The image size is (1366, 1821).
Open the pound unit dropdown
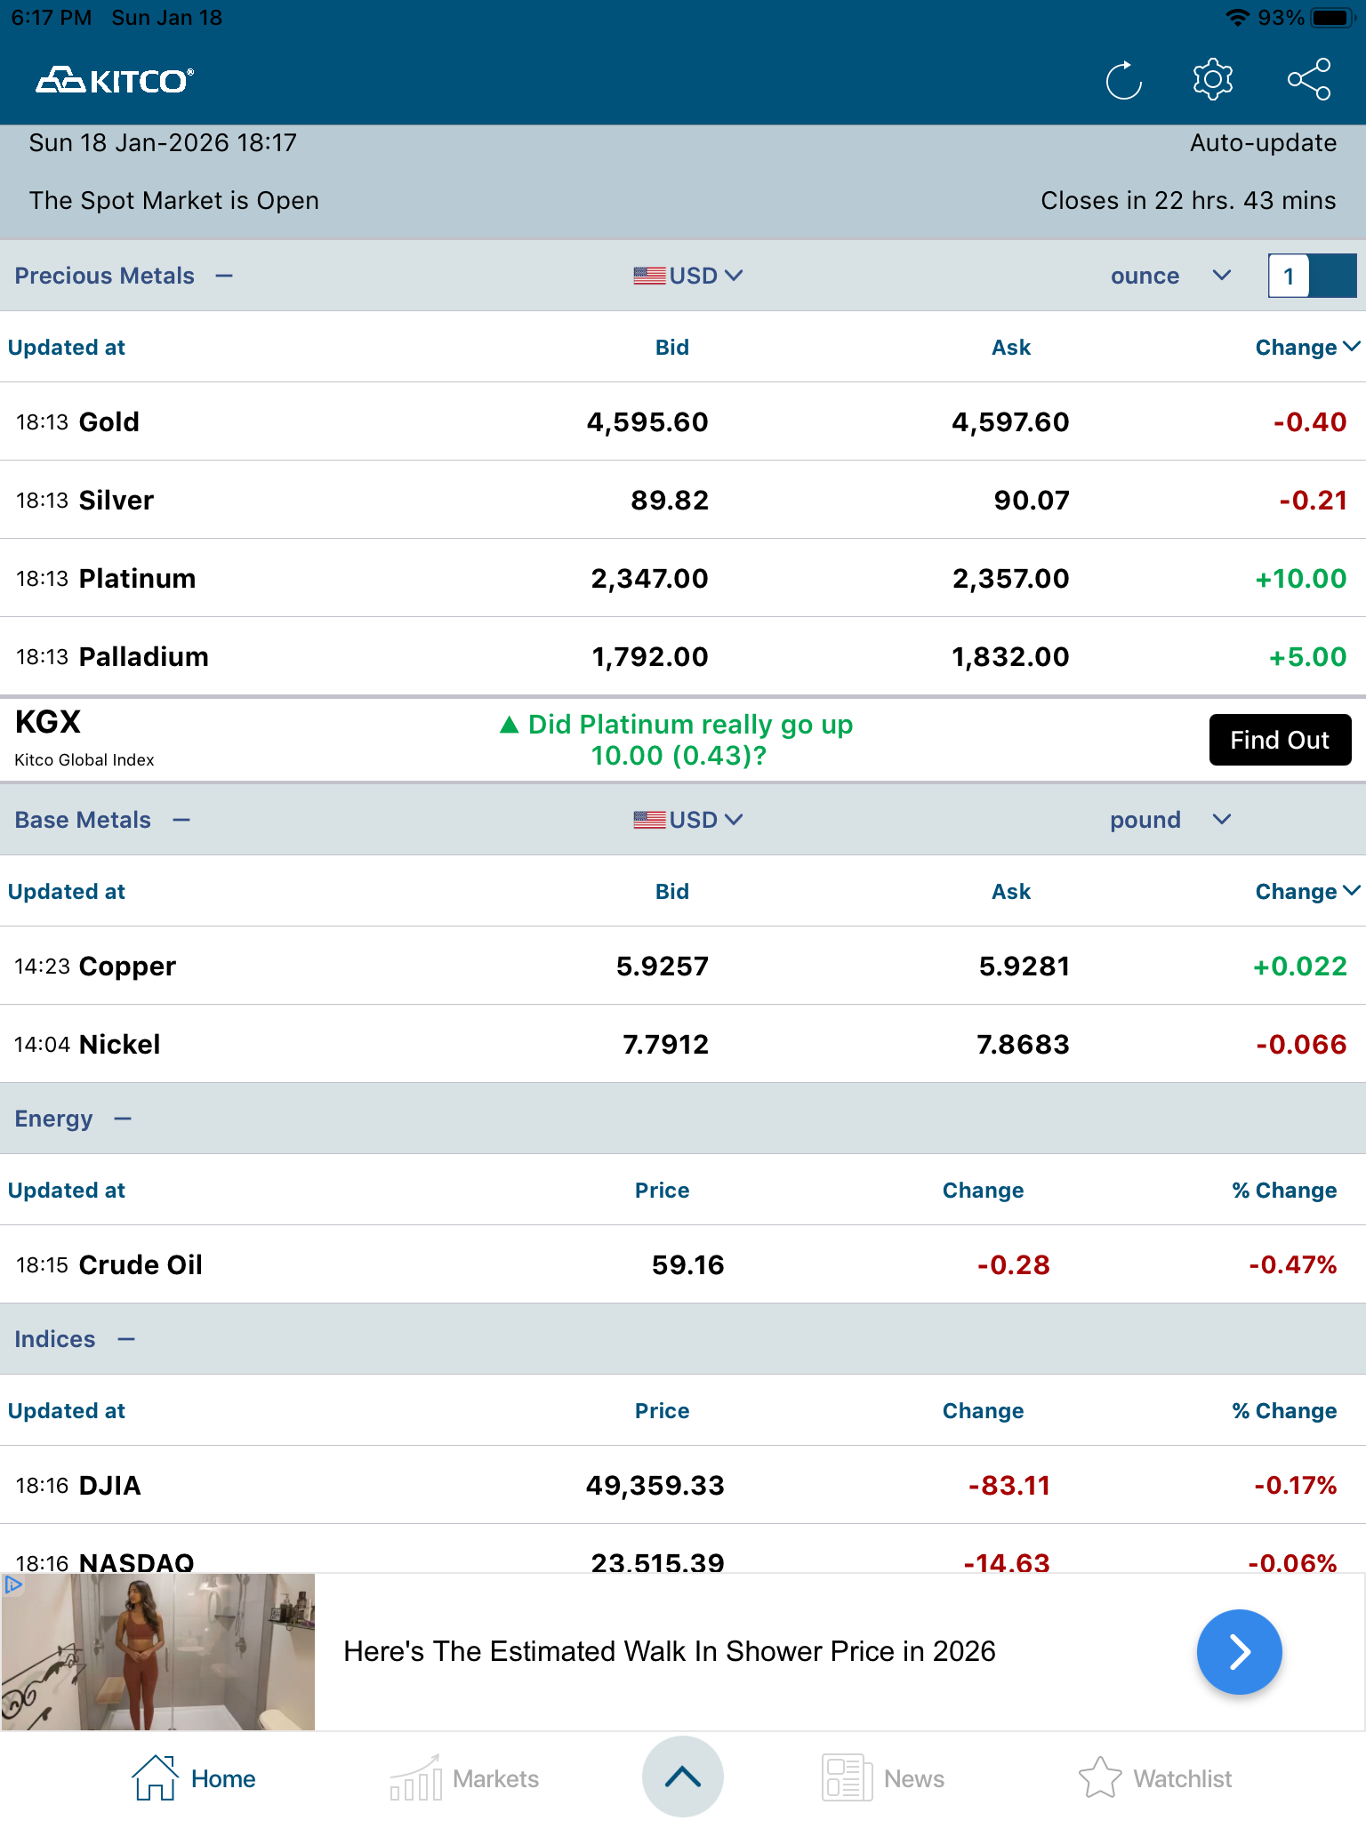[x=1170, y=820]
